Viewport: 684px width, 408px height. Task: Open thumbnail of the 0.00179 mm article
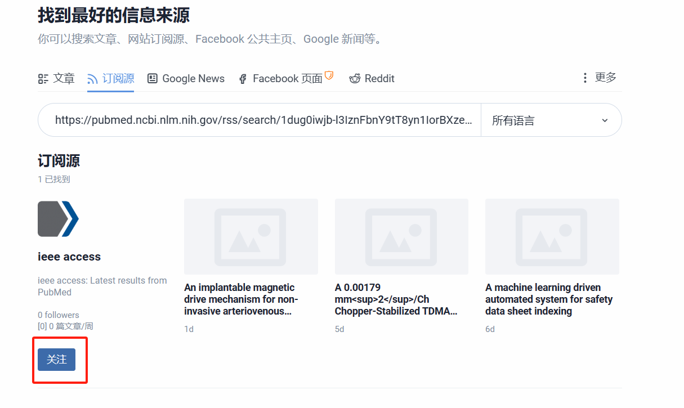pos(401,236)
